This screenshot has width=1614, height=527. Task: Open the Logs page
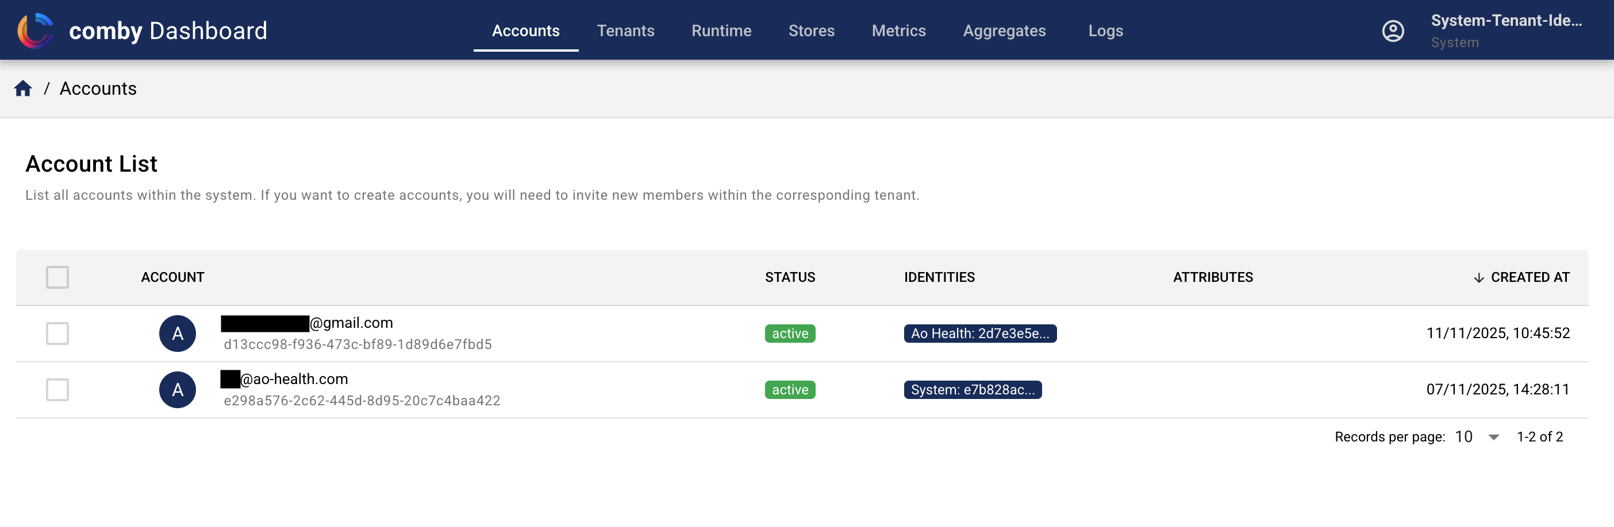[1105, 30]
